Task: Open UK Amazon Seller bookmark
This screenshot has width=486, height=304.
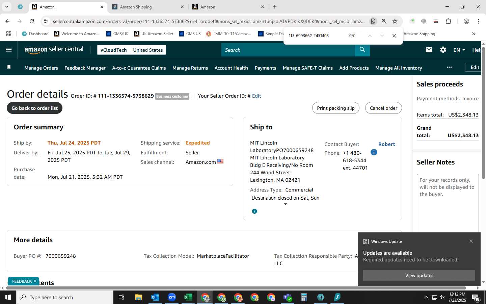Action: point(154,34)
